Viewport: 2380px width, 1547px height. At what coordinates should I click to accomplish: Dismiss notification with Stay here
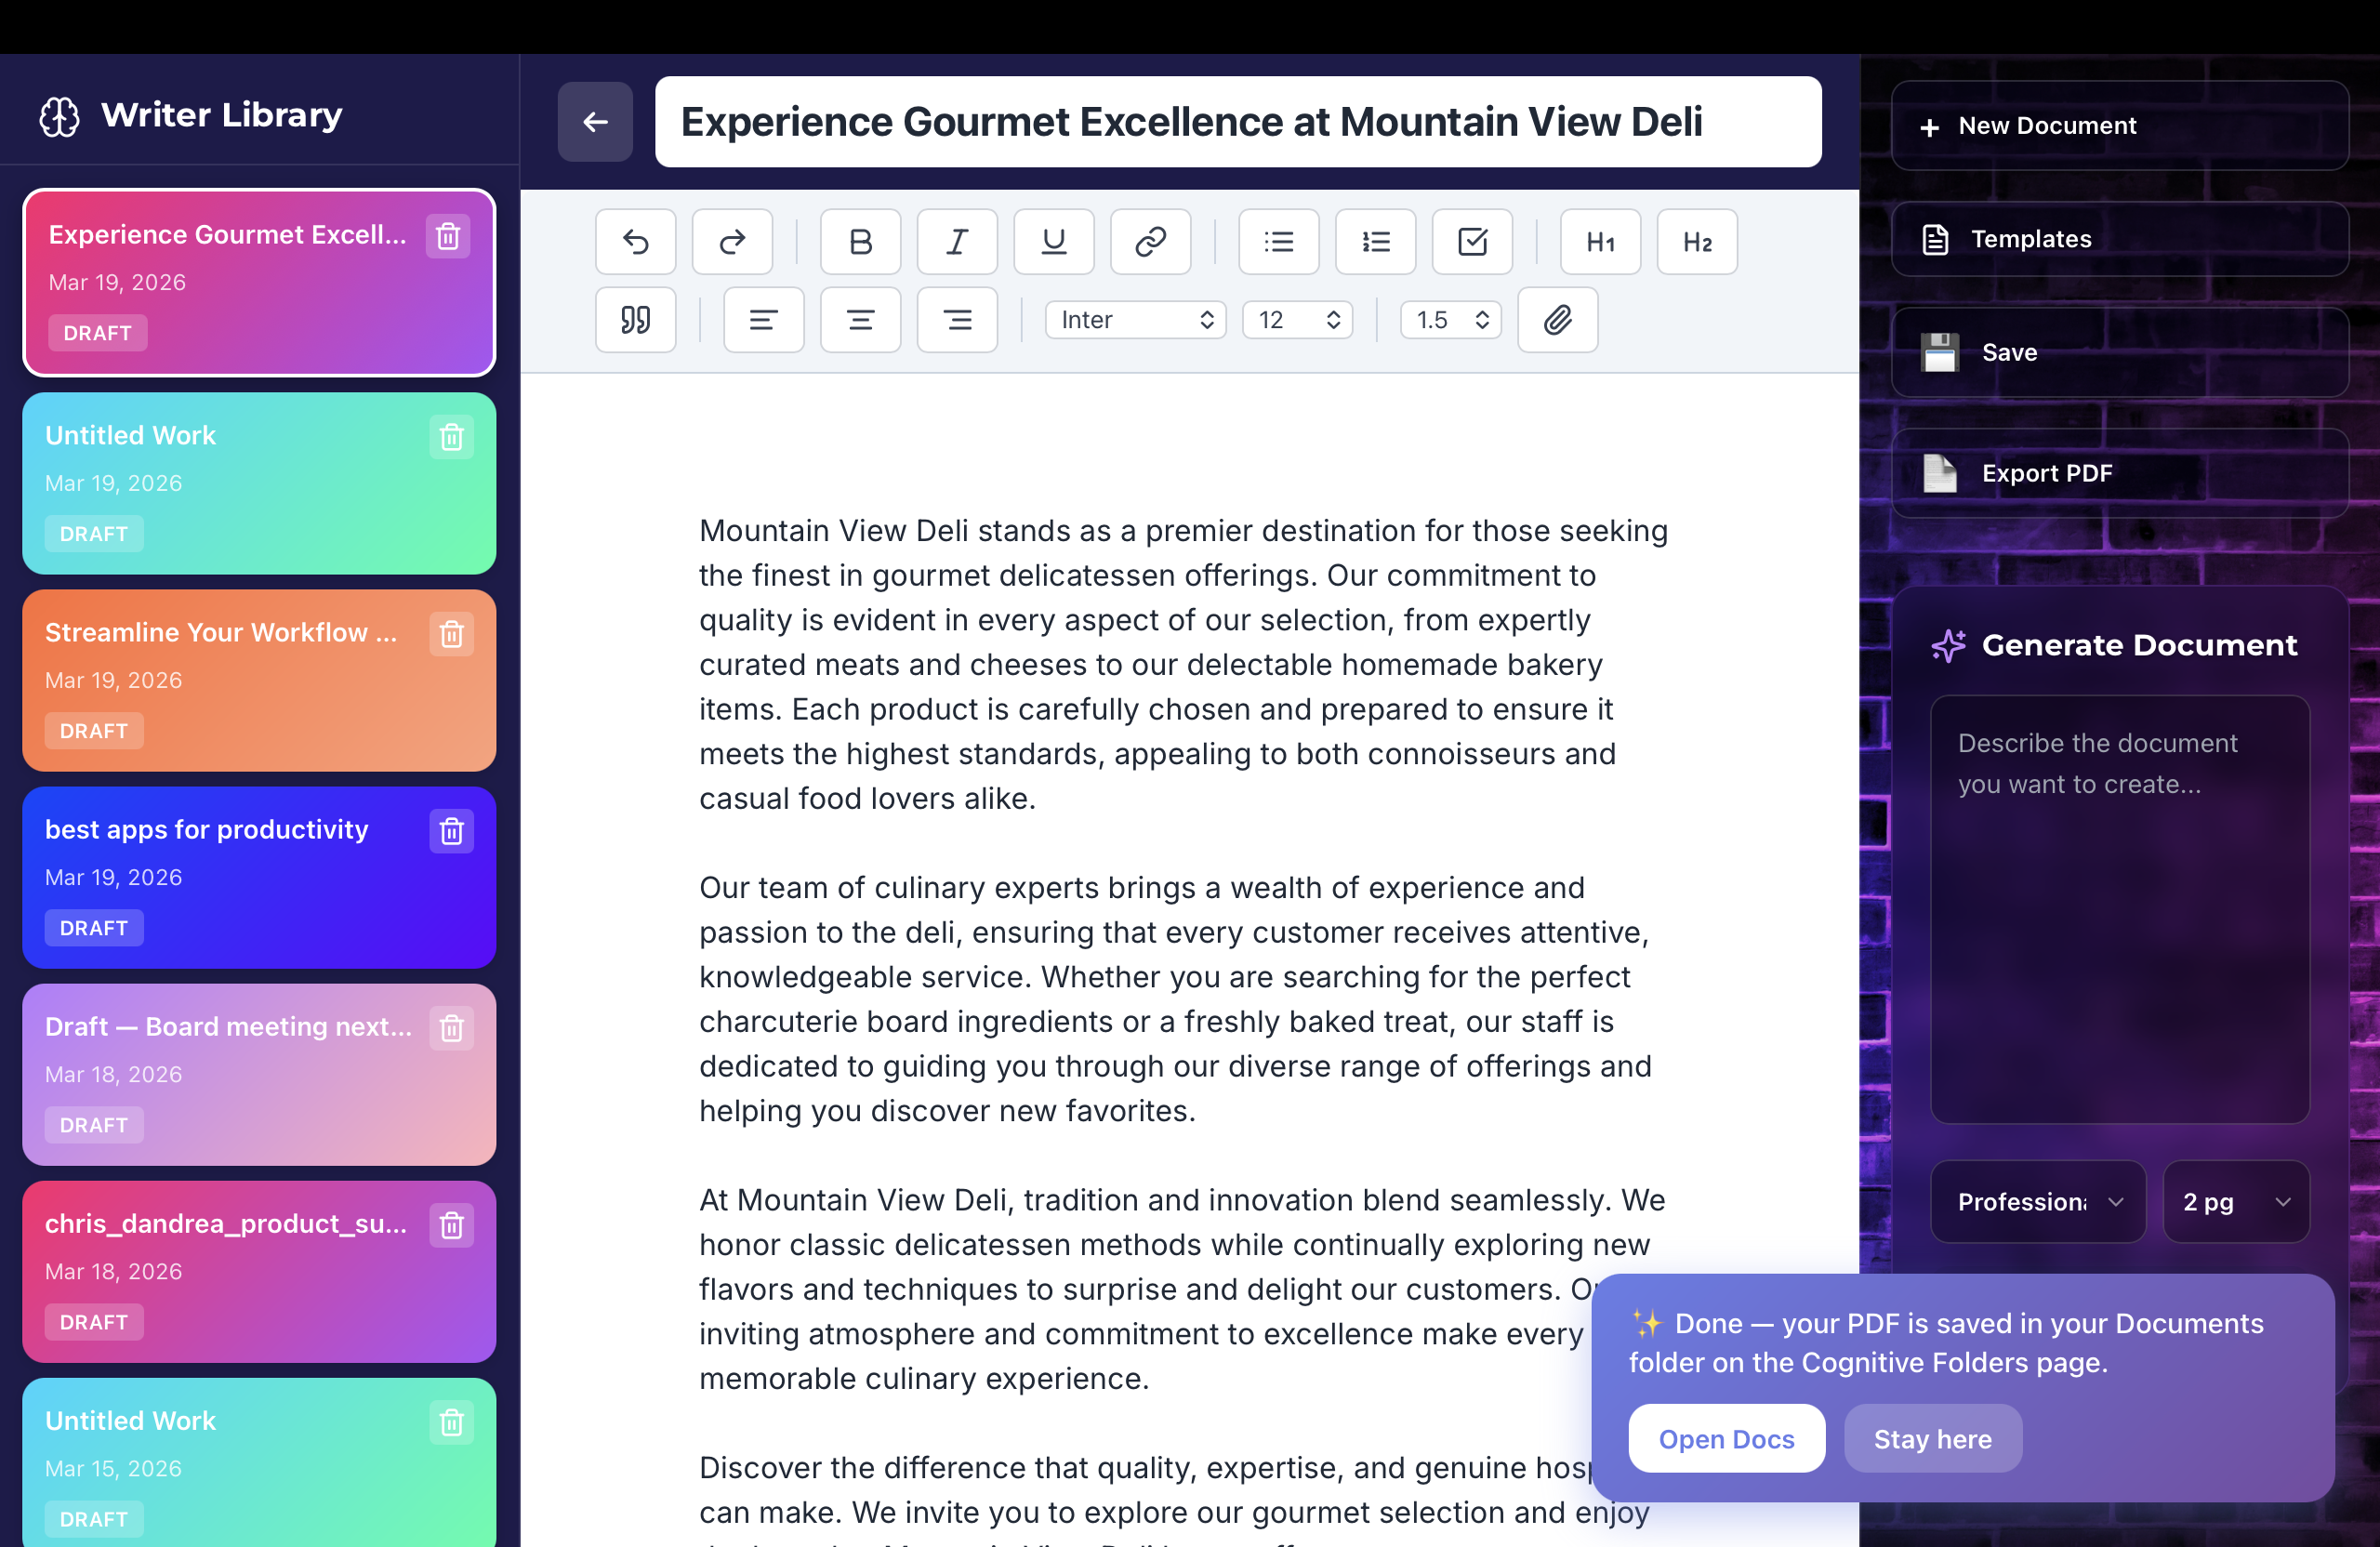point(1932,1438)
